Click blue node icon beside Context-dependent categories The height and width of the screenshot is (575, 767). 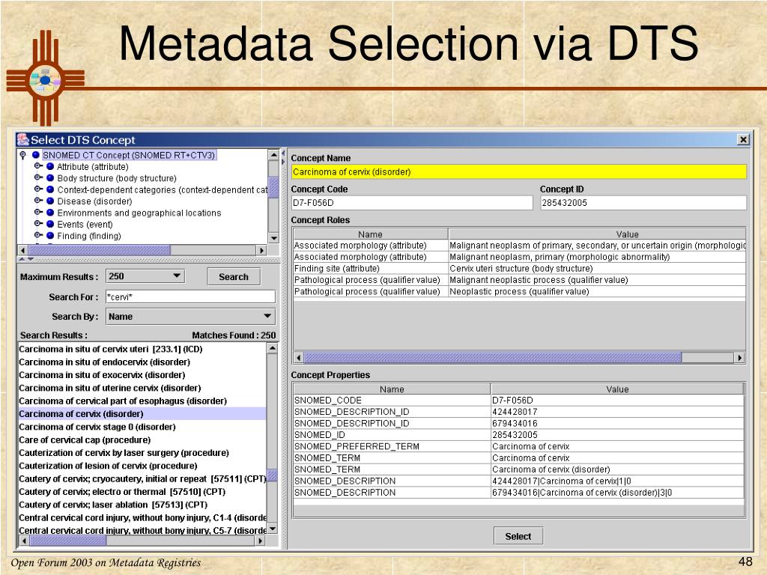[50, 189]
